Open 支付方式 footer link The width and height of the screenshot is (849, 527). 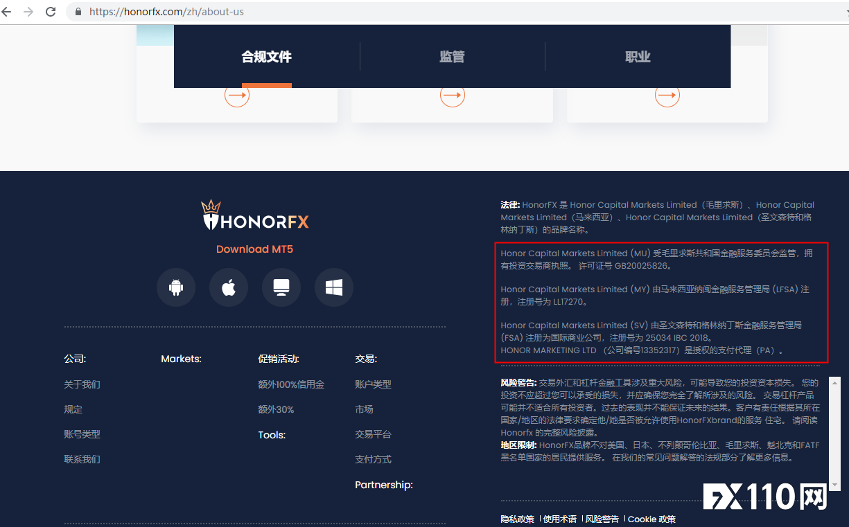[x=373, y=459]
